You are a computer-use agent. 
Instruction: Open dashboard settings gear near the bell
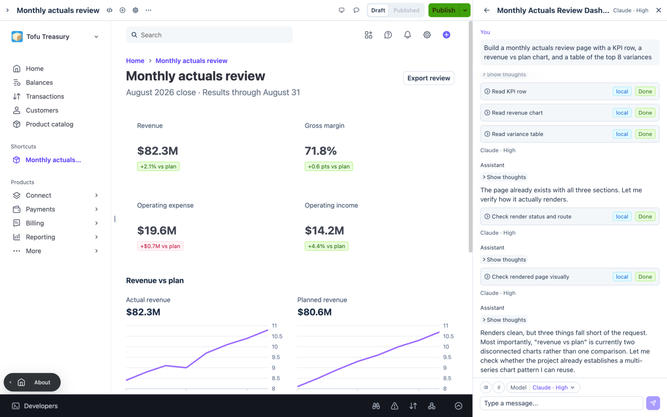tap(427, 35)
